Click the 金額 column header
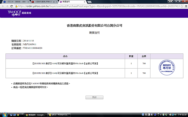 pyautogui.click(x=144, y=56)
